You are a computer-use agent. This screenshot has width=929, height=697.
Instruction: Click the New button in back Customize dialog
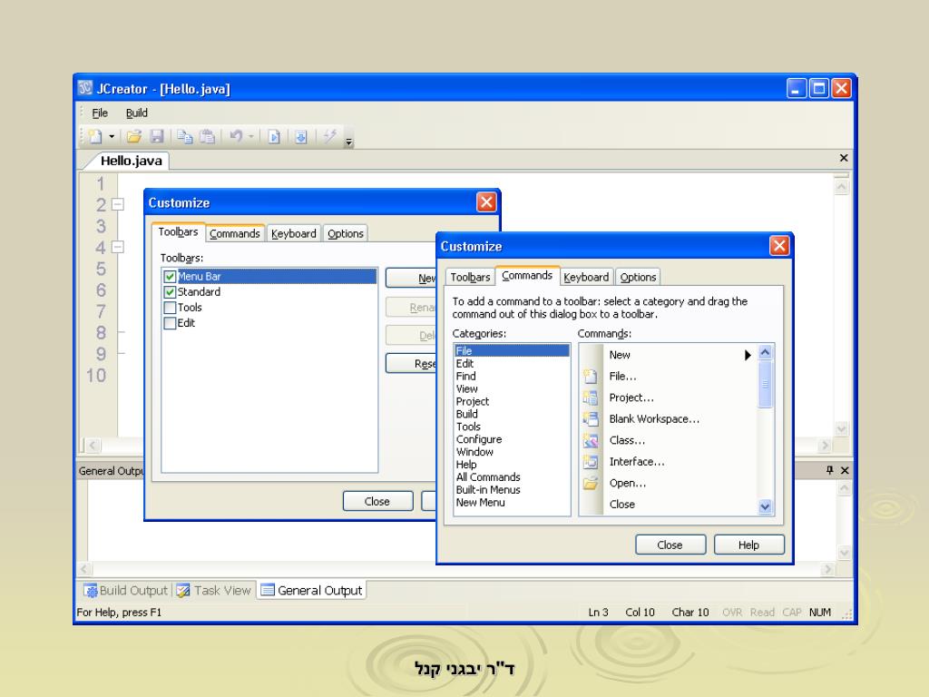click(411, 278)
